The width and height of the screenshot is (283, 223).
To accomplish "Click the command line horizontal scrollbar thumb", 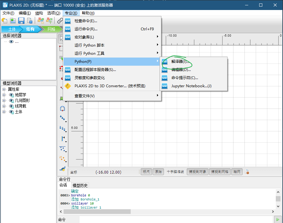I will pyautogui.click(x=97, y=211).
